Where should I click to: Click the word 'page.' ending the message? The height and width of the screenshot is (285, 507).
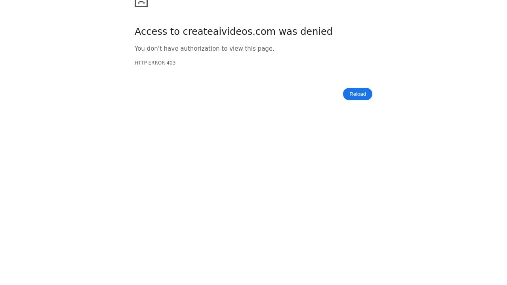pos(266,49)
